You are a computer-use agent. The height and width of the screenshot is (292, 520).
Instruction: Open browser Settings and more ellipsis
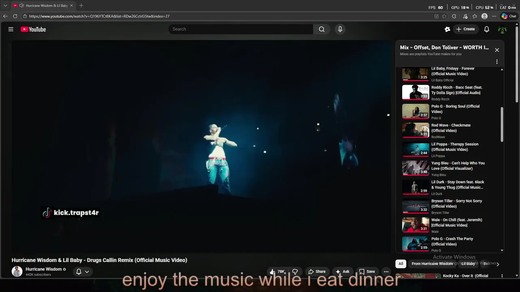(x=494, y=16)
